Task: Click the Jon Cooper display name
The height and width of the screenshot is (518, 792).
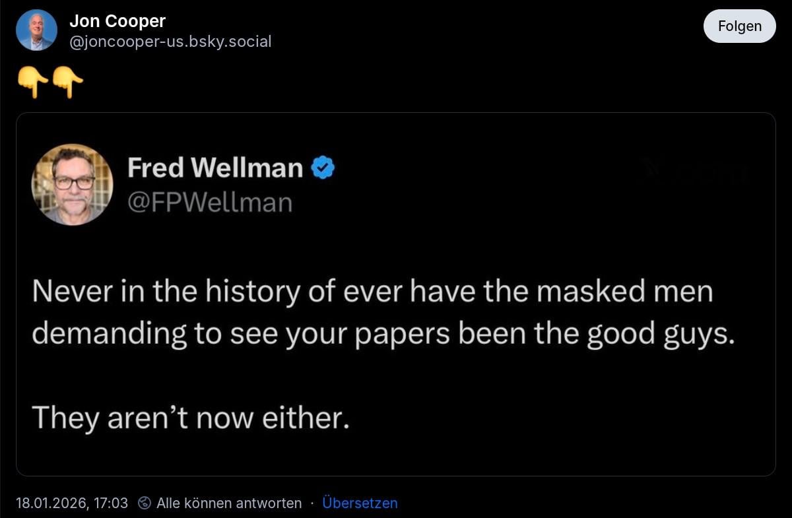Action: tap(117, 21)
